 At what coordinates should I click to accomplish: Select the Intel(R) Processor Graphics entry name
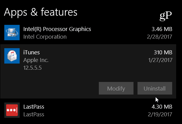(57, 29)
